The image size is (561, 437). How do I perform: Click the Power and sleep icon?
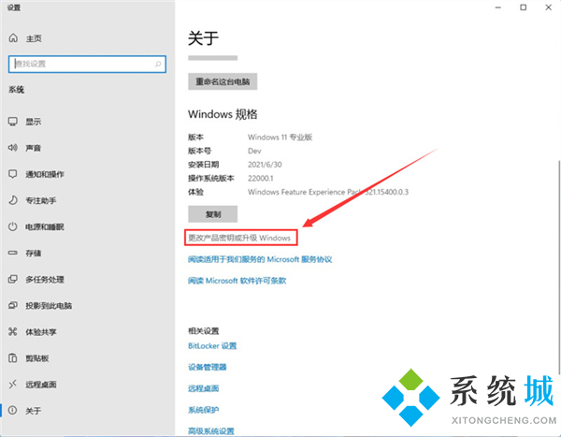(13, 226)
